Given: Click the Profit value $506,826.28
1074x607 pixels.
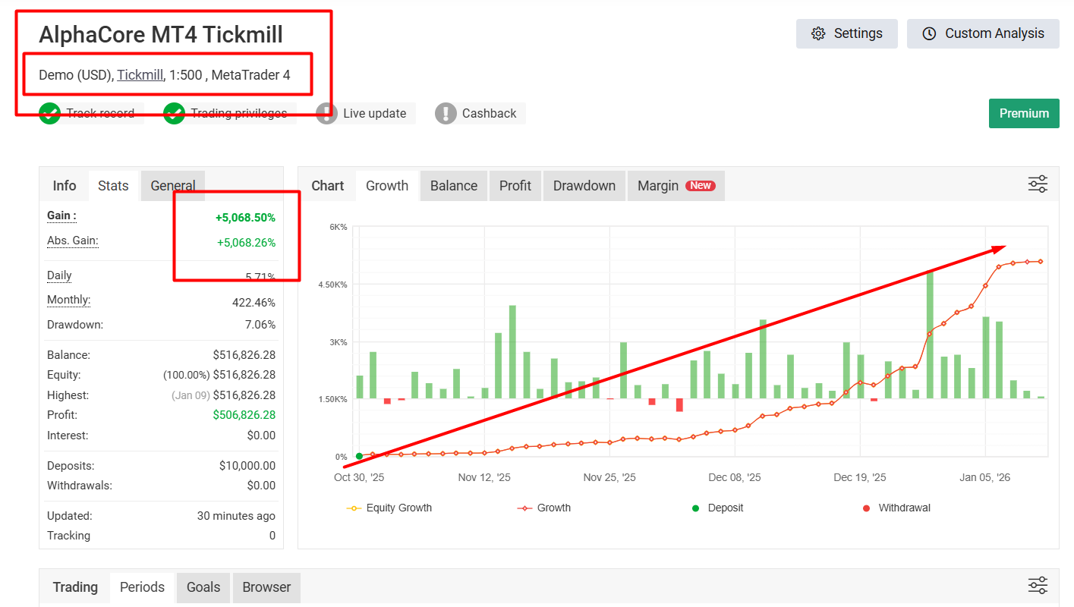Looking at the screenshot, I should click(244, 415).
